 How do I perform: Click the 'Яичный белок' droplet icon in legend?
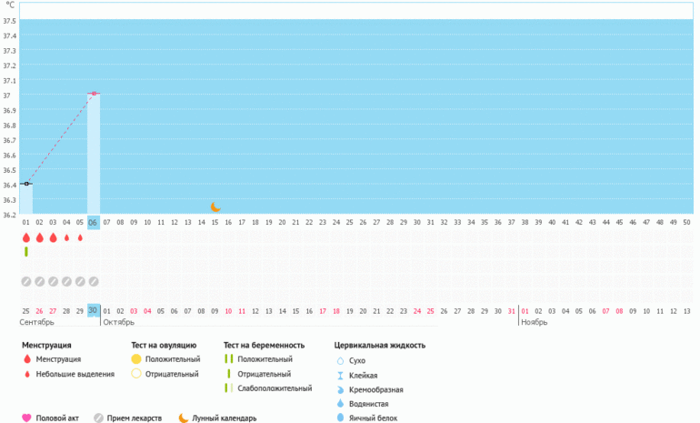(x=341, y=418)
